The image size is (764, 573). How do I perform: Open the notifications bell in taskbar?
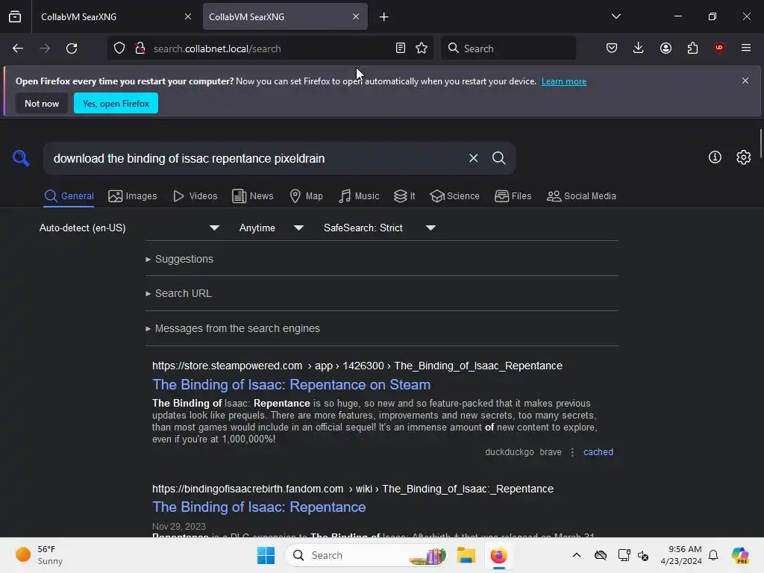713,555
